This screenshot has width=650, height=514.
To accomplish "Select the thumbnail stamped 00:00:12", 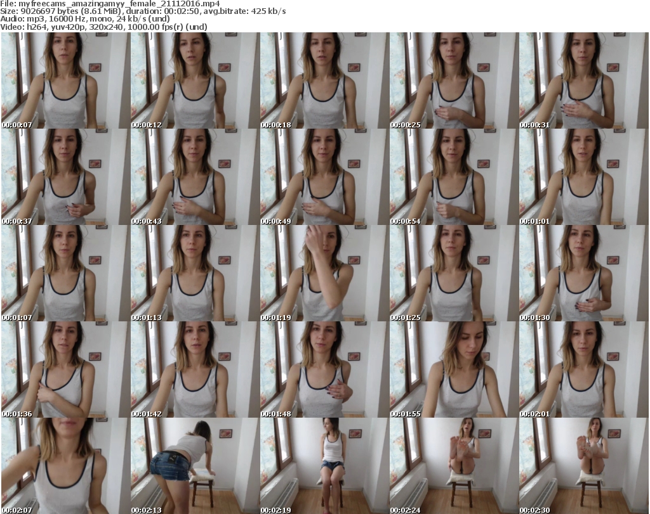I will [x=194, y=80].
